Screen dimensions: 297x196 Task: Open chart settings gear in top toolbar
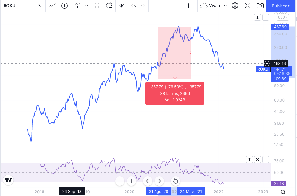click(x=235, y=6)
